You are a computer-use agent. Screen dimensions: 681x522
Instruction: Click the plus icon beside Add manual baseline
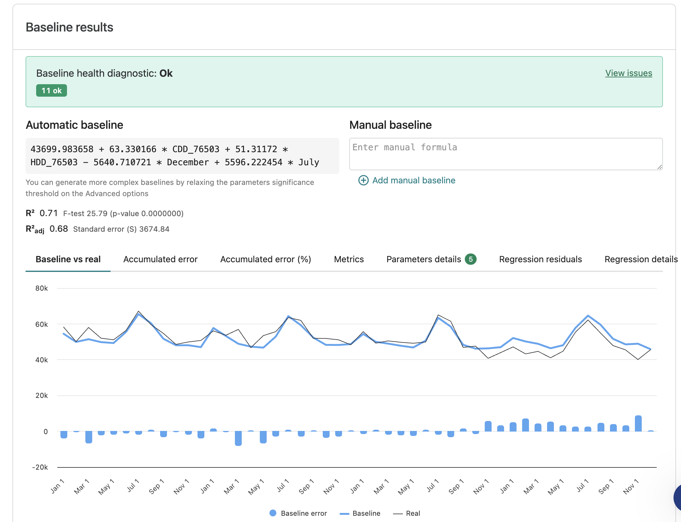363,180
